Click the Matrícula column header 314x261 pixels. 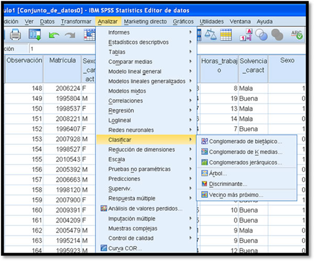(x=62, y=69)
